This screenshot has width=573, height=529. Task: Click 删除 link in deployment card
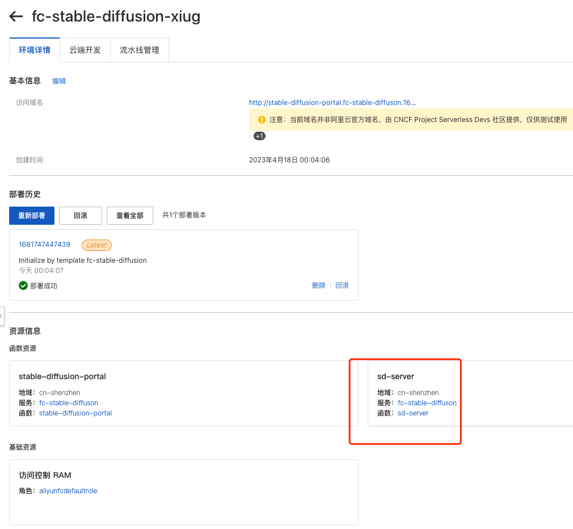[319, 285]
